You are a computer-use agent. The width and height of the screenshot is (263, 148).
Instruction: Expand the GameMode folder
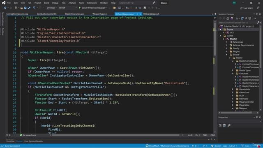[233, 89]
